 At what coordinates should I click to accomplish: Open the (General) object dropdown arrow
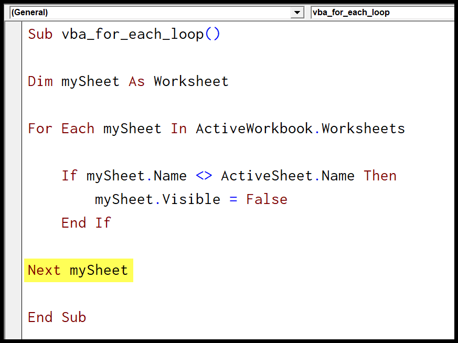(297, 13)
